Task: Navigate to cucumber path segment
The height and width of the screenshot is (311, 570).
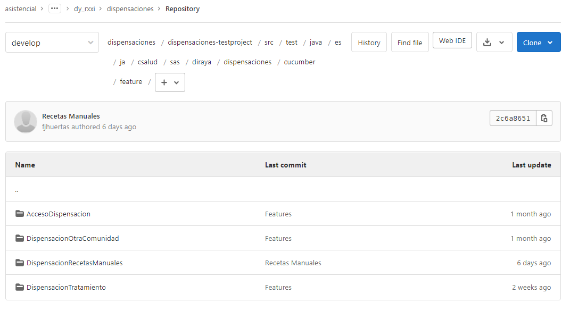Action: pos(300,62)
